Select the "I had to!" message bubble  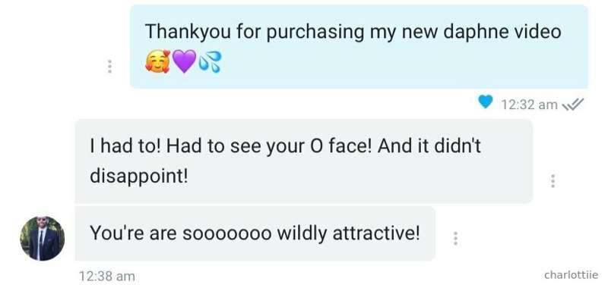(x=303, y=161)
